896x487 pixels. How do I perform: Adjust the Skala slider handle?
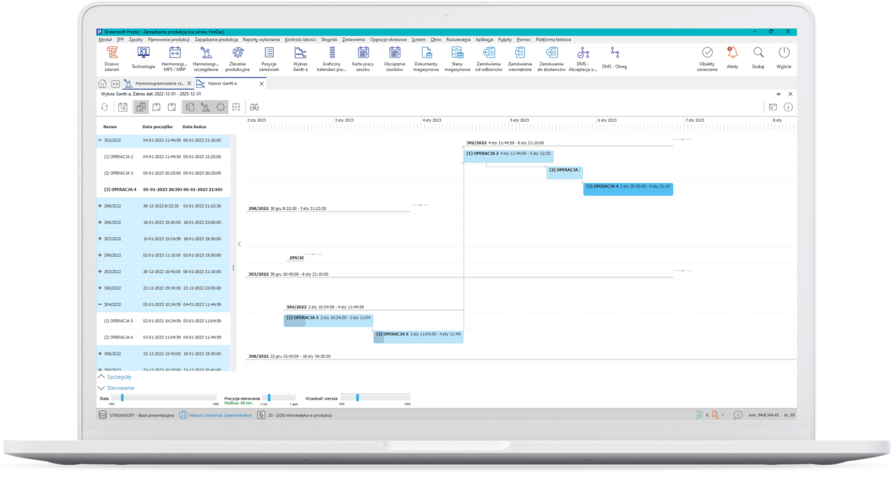(122, 398)
